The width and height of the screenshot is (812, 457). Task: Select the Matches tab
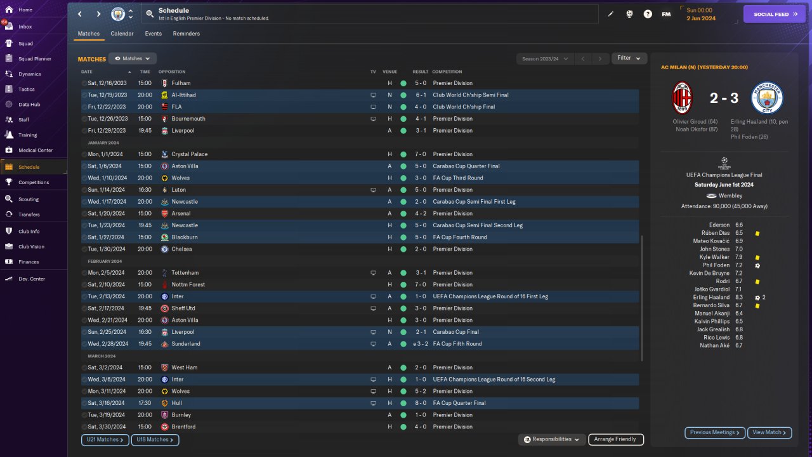point(89,34)
